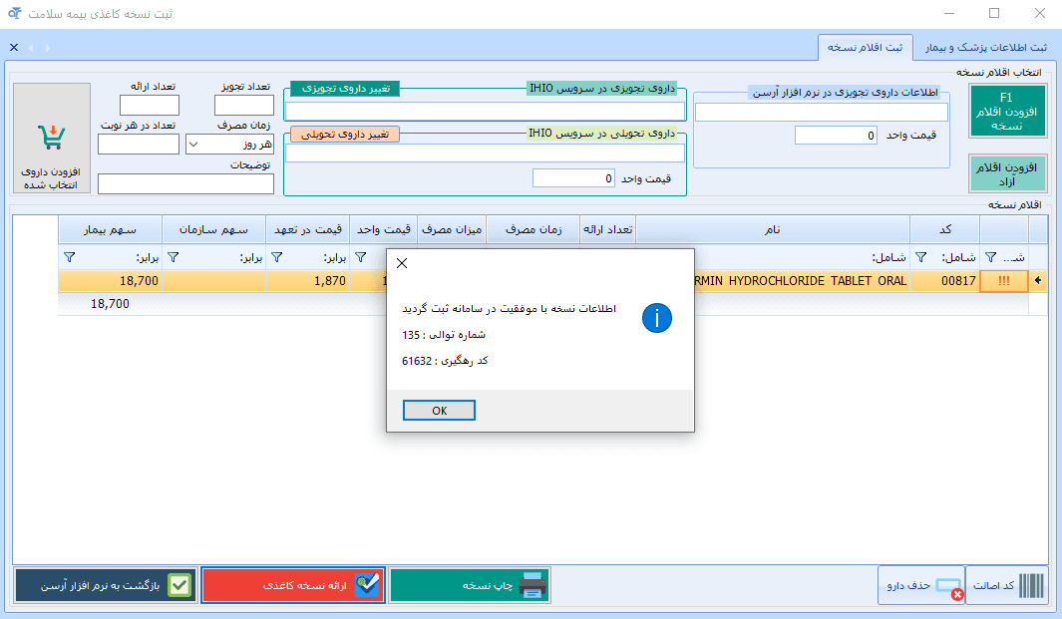
Task: Click the 18,700 total summary value
Action: coord(110,304)
